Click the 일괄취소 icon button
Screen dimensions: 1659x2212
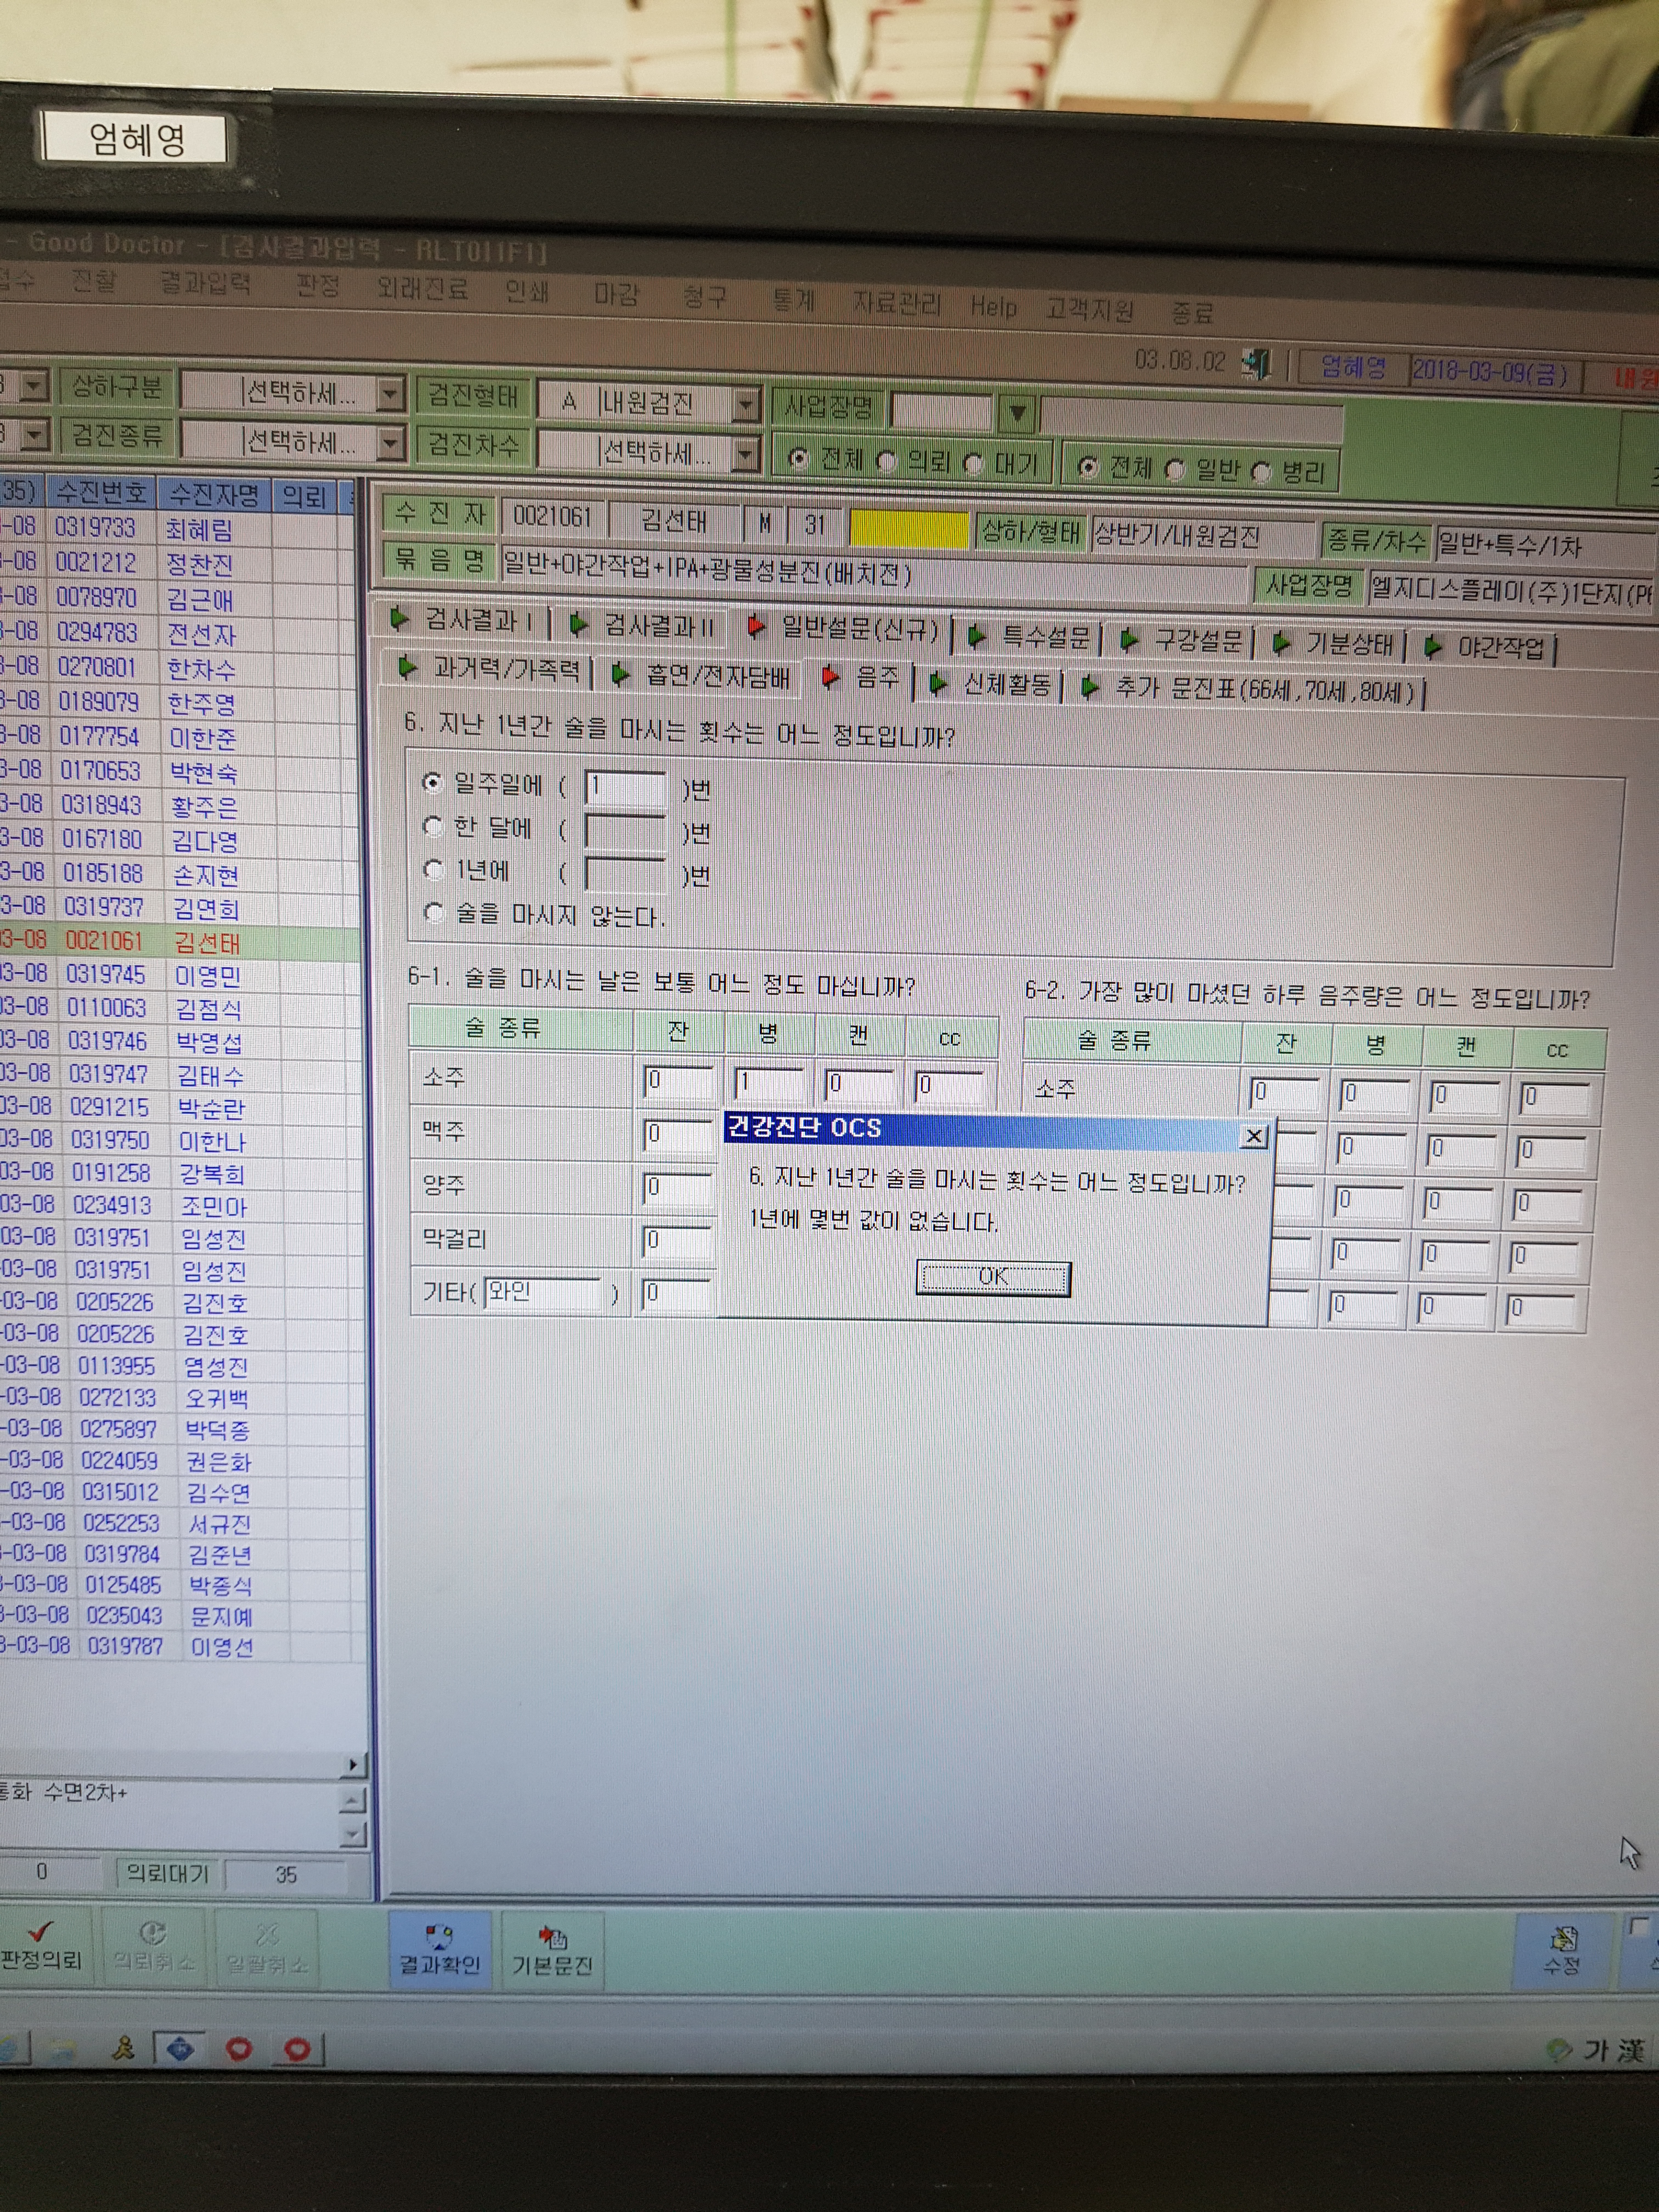pos(266,1948)
